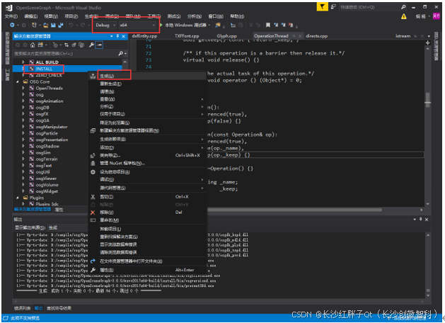Toggle preview selected items button in Solution Explorer

[100, 45]
